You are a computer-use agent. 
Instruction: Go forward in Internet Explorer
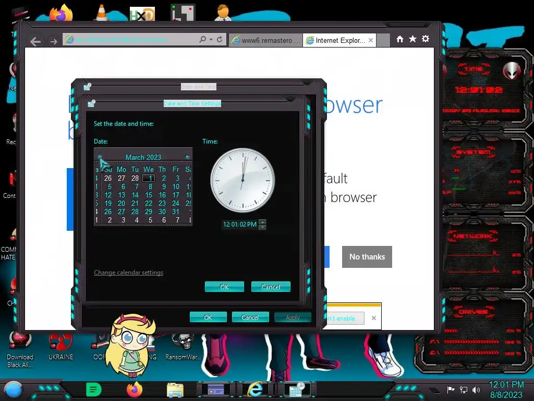click(x=54, y=42)
